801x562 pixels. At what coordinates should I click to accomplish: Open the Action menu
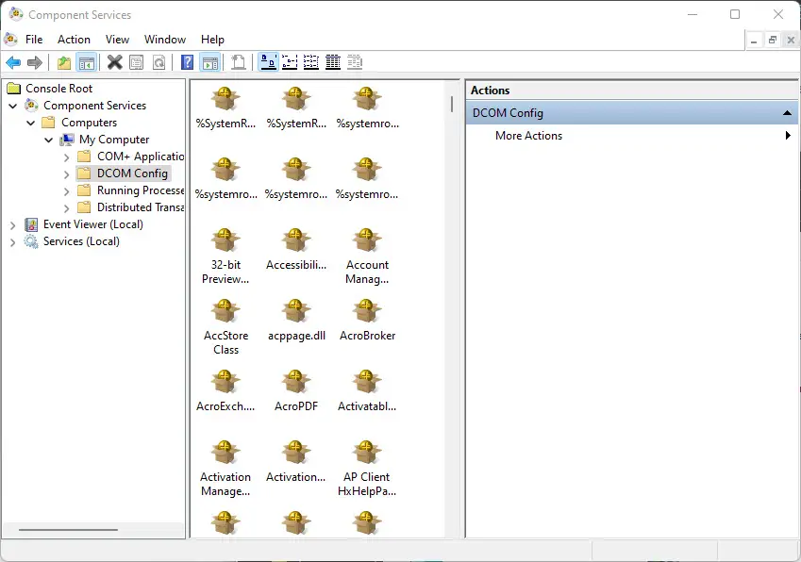pos(75,40)
